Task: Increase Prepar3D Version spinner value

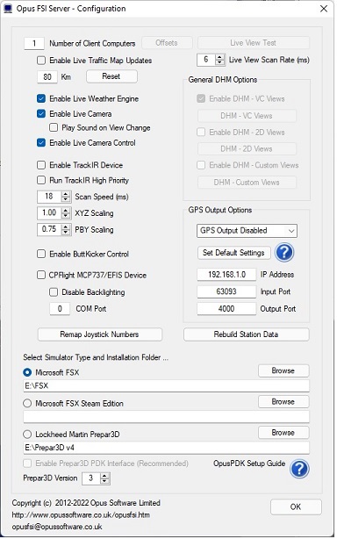Action: (105, 476)
